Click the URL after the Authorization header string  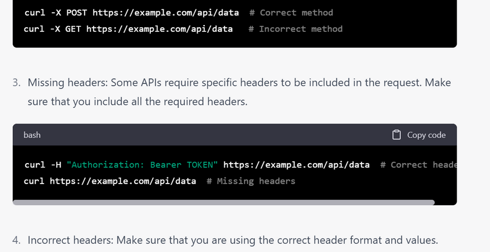coord(296,165)
